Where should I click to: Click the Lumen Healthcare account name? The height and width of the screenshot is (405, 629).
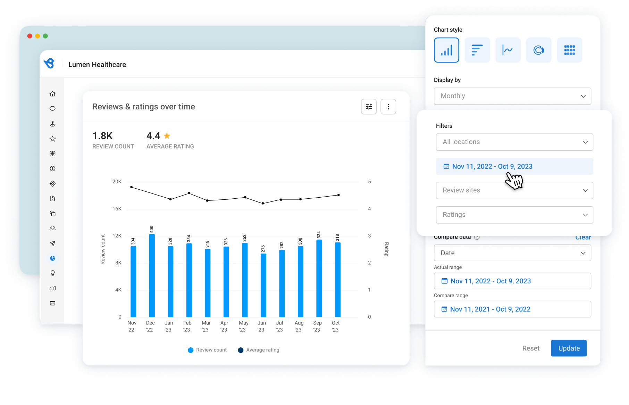[97, 65]
